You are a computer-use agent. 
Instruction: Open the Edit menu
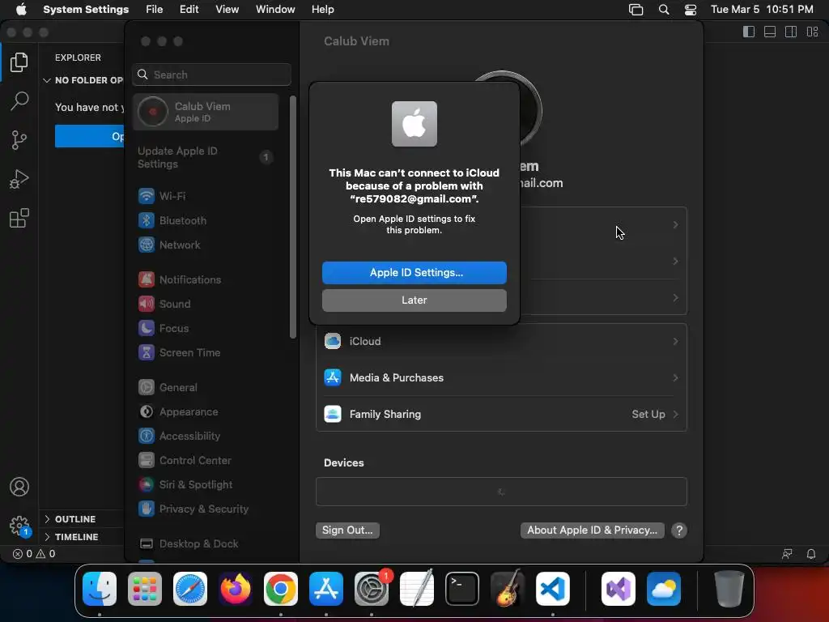tap(189, 9)
